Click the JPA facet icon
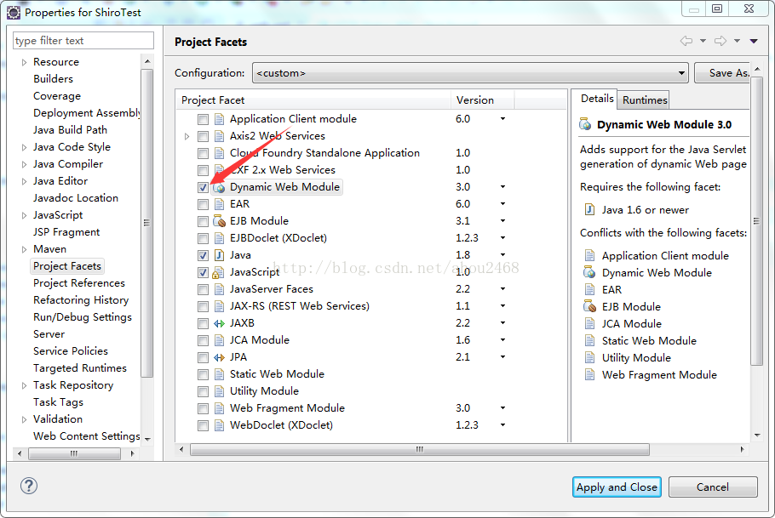This screenshot has width=775, height=518. point(220,356)
